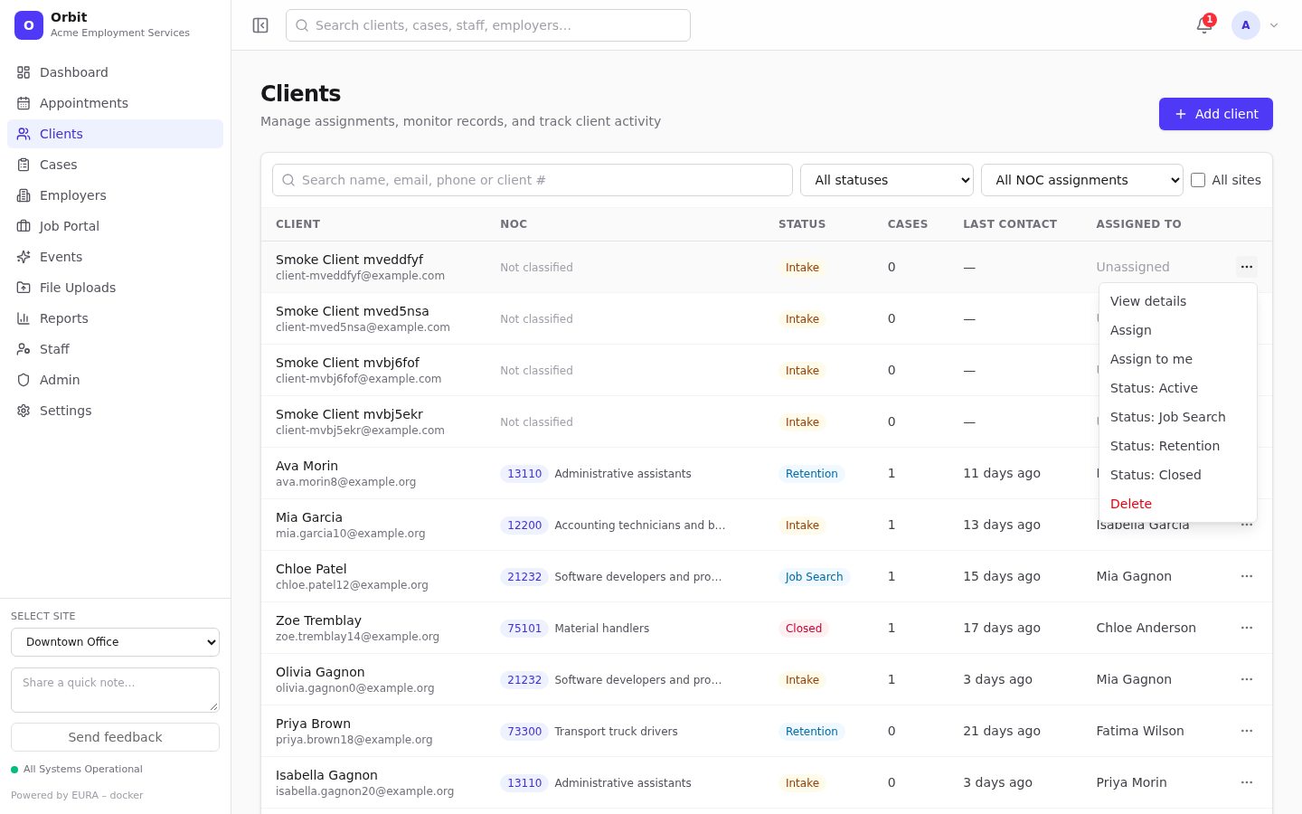Enable the All sites checkbox

[x=1198, y=180]
